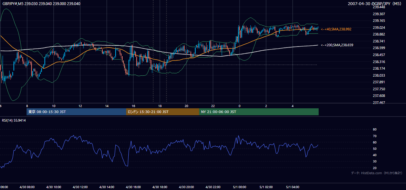
Task: Click hour label 12 under the price chart
Action: [x=80, y=106]
